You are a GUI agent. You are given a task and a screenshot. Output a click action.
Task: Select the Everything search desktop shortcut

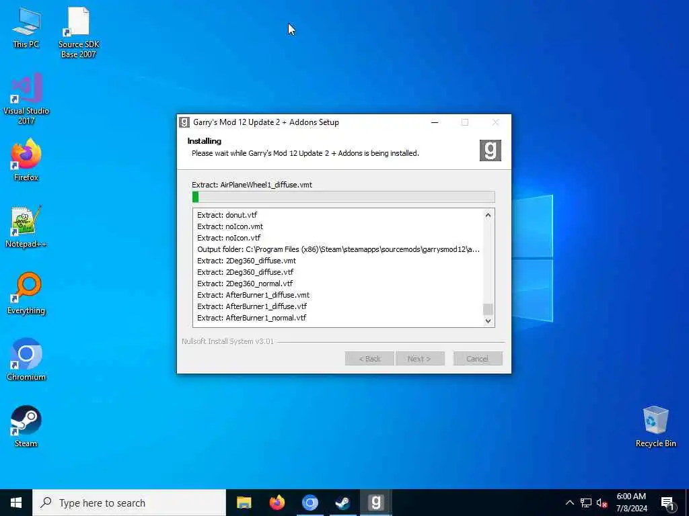coord(26,293)
